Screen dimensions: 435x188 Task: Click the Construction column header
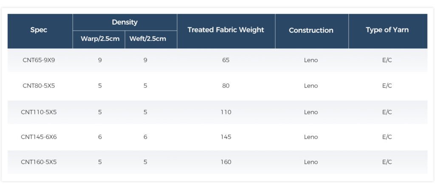(x=311, y=30)
